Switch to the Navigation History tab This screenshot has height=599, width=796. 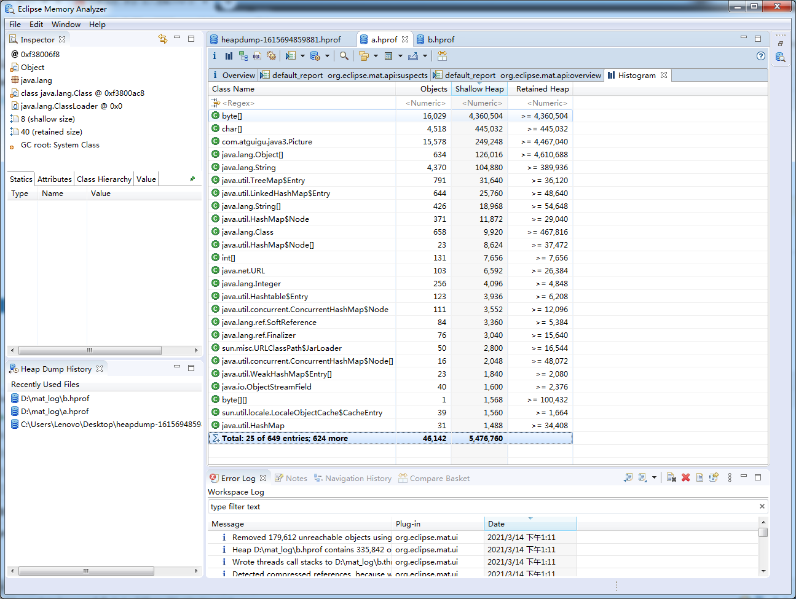point(352,478)
